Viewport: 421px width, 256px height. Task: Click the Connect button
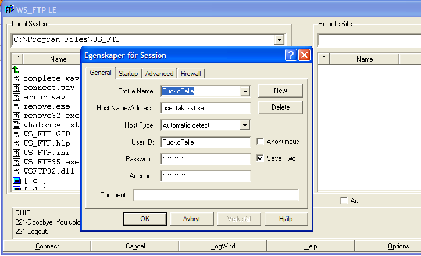click(47, 246)
